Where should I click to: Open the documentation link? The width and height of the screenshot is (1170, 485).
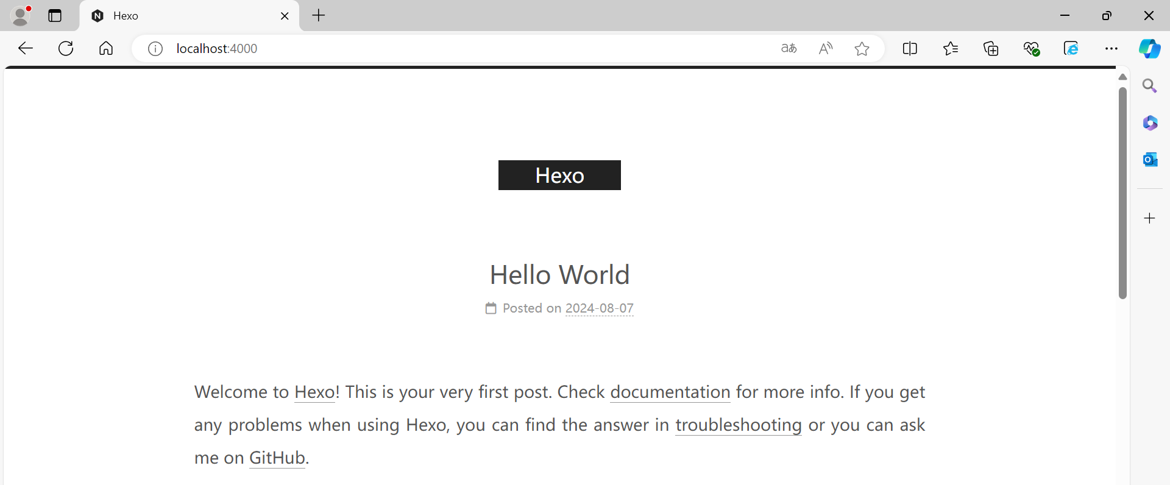(x=670, y=392)
